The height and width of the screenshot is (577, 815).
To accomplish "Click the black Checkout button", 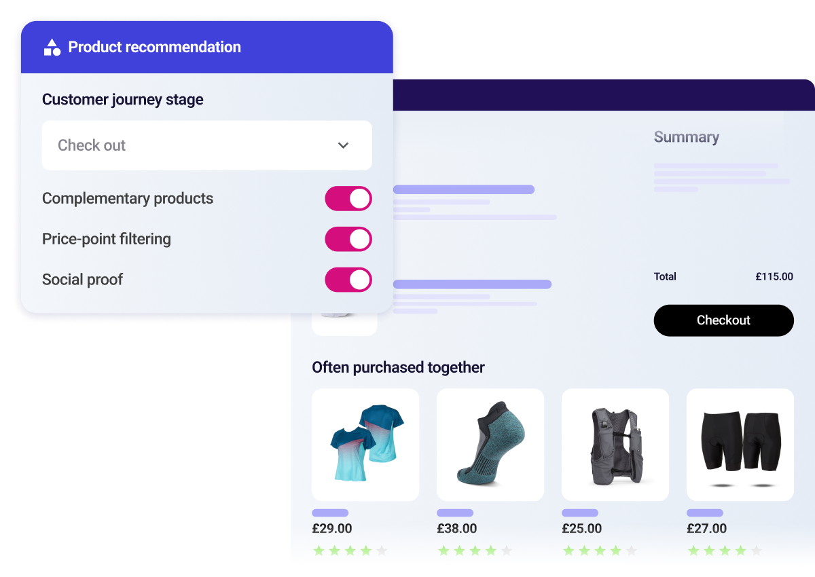I will point(724,320).
